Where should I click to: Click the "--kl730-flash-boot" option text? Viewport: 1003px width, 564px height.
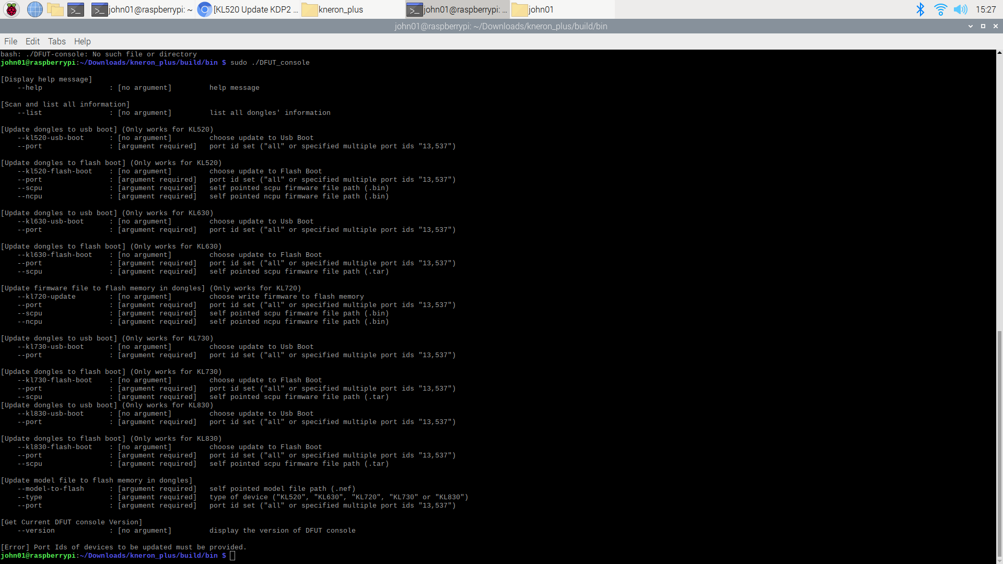click(x=55, y=380)
